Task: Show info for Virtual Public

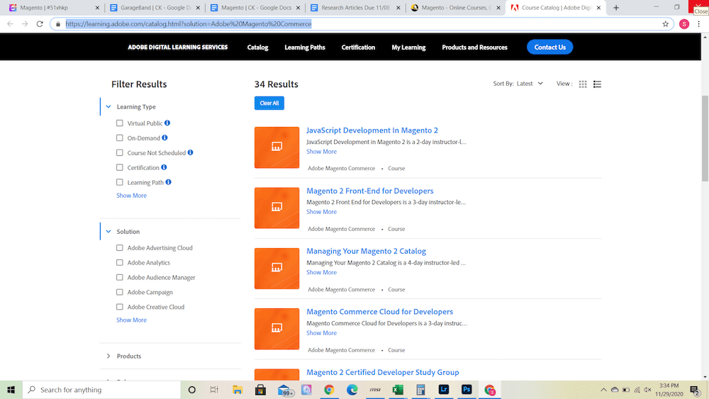Action: tap(167, 123)
